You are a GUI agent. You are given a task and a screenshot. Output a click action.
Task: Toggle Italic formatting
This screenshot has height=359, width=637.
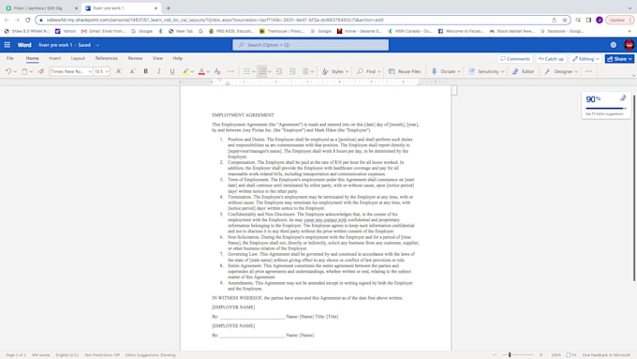159,71
